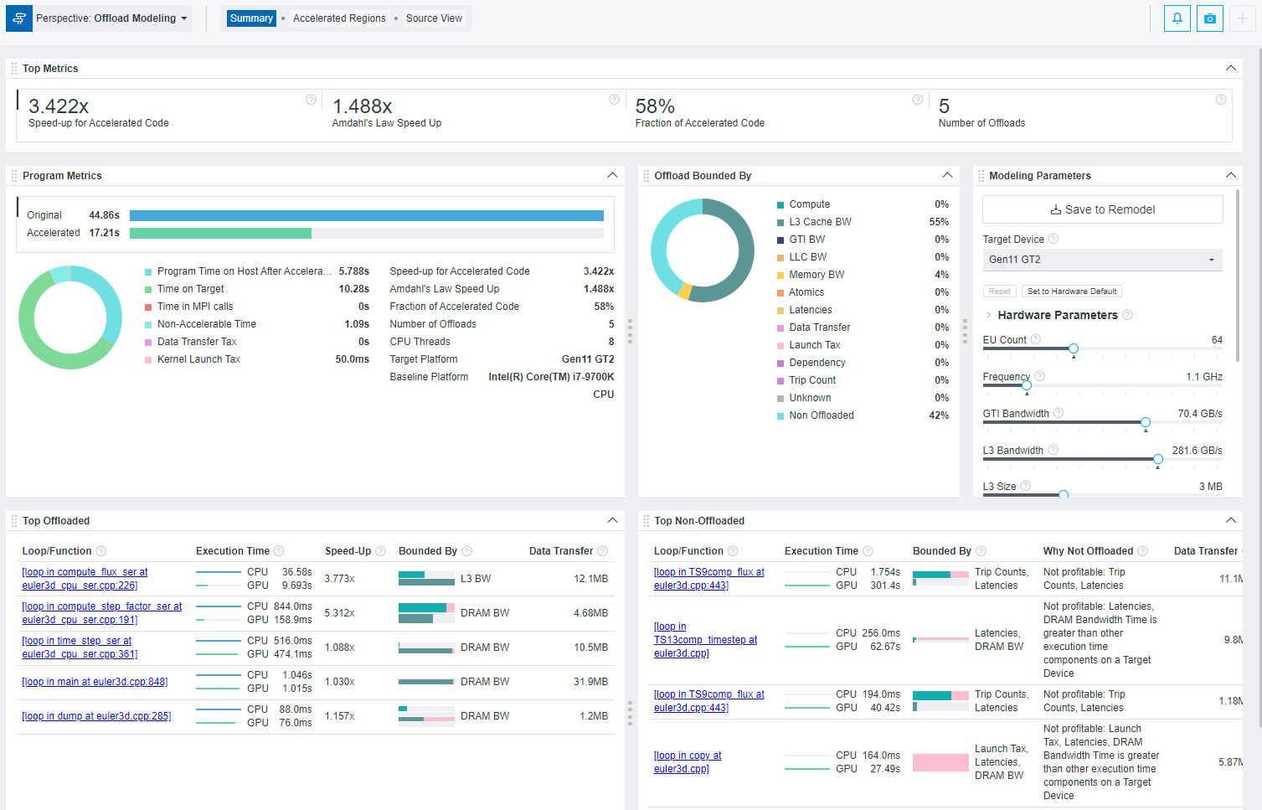
Task: Click help icon beside EU Count
Action: (1036, 339)
